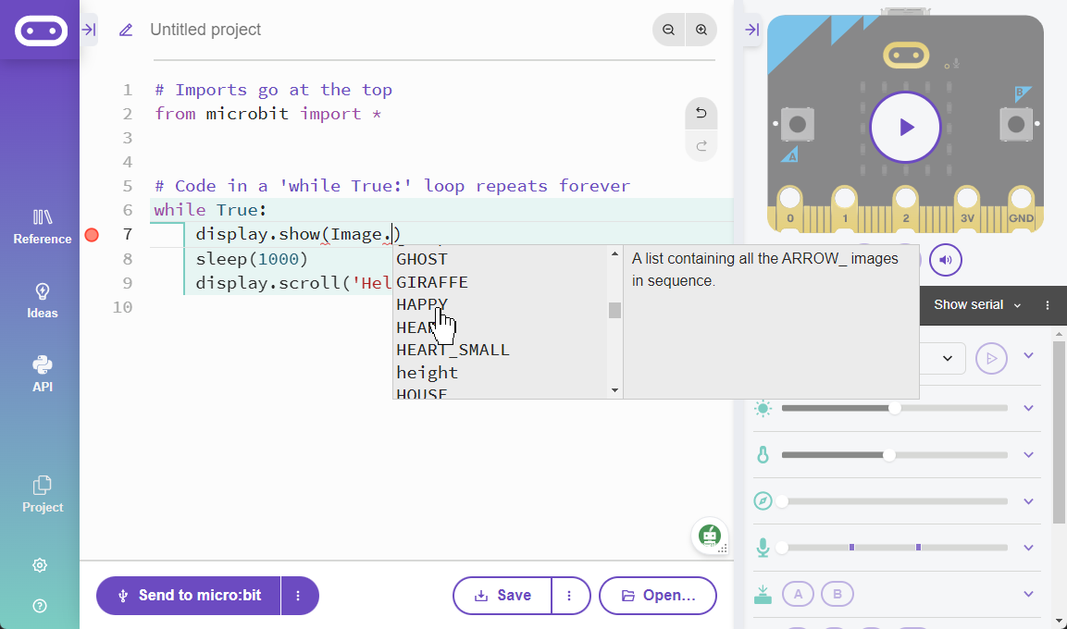The height and width of the screenshot is (629, 1067).
Task: Expand the light level section
Action: click(1029, 408)
